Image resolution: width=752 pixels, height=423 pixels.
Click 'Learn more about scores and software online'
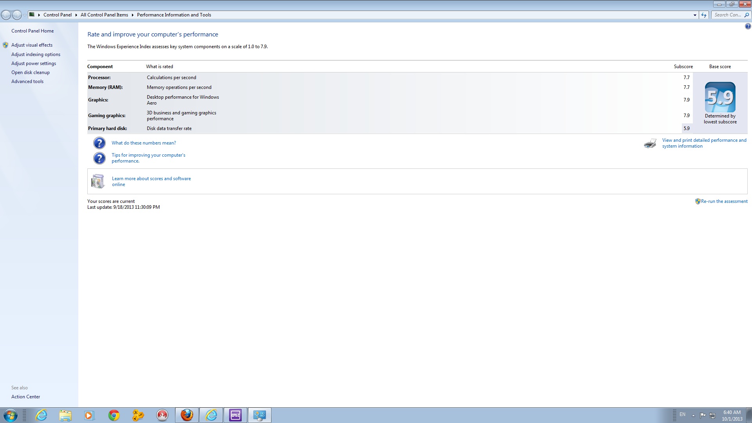click(151, 181)
